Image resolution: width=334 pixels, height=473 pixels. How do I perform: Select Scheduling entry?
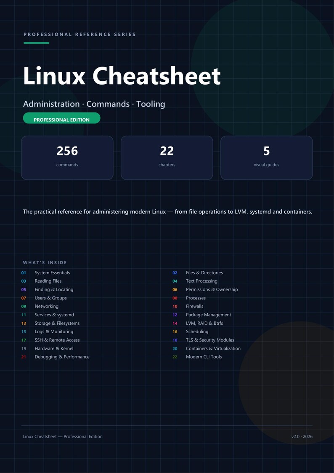(x=197, y=331)
